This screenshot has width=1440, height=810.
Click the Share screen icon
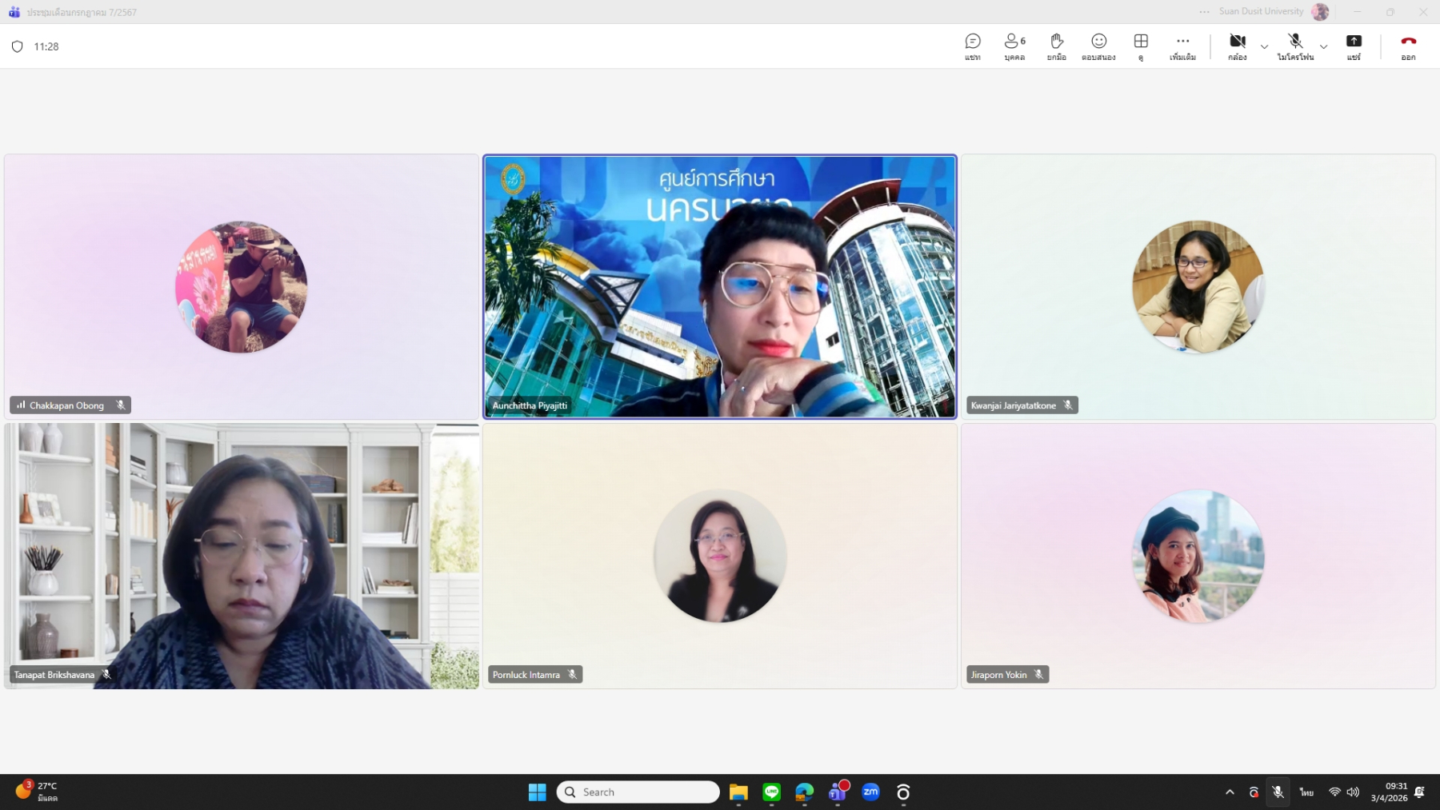tap(1354, 46)
